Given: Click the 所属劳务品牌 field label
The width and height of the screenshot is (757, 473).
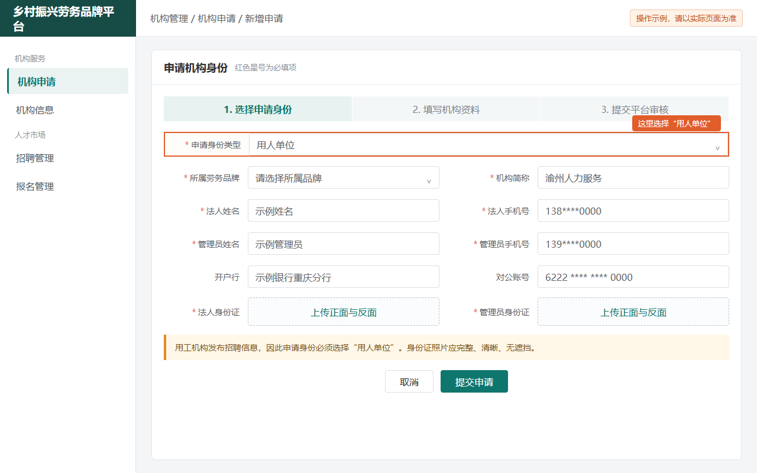Looking at the screenshot, I should [x=212, y=177].
